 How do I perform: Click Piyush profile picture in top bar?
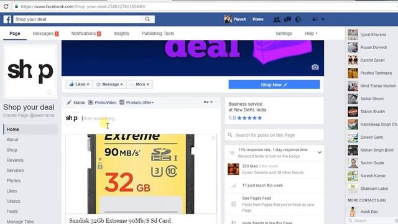tap(228, 19)
